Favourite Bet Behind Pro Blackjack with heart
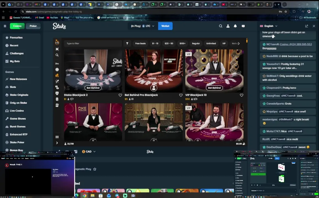The width and height of the screenshot is (319, 198). 181,95
